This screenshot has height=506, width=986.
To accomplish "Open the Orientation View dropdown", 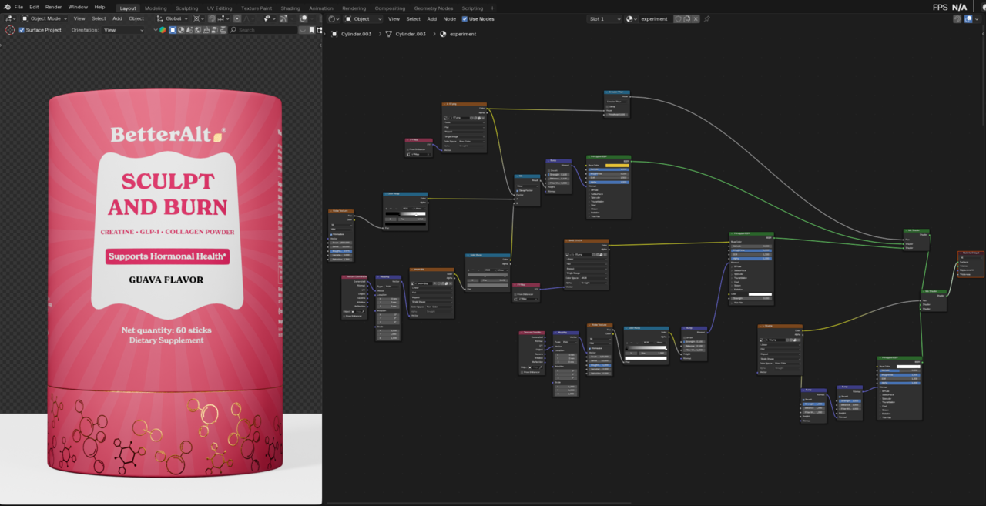I will point(124,30).
